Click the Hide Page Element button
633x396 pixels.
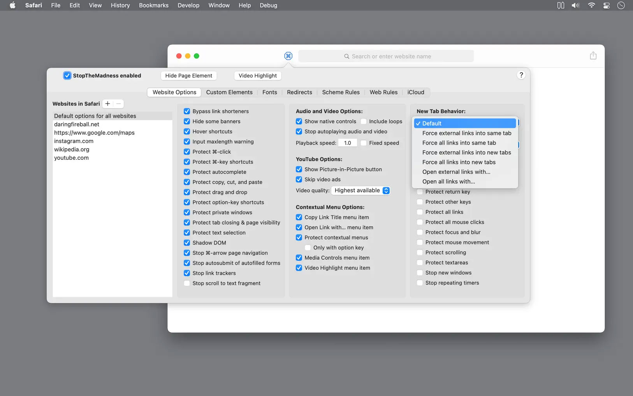coord(188,75)
